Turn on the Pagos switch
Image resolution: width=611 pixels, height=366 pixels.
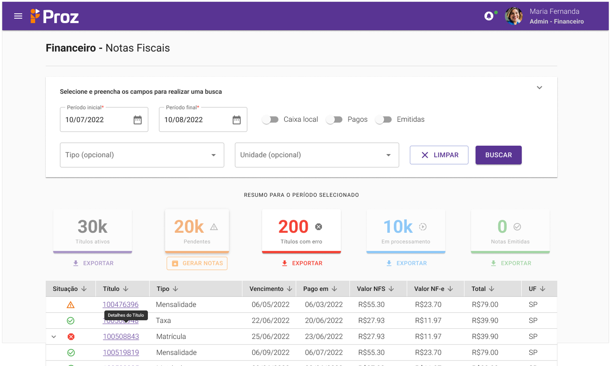334,119
